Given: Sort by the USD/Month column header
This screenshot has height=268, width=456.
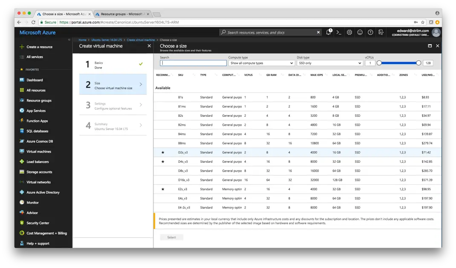Looking at the screenshot, I should click(428, 75).
